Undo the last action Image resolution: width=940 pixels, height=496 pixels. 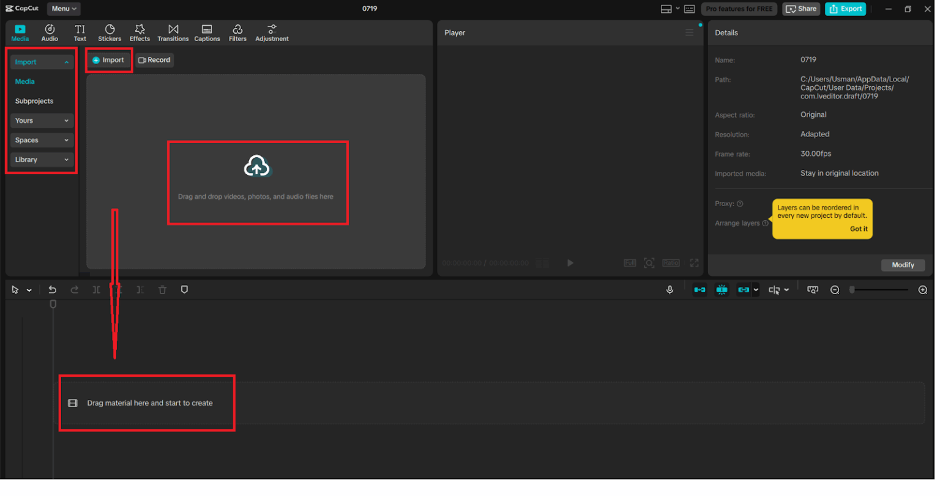pyautogui.click(x=53, y=289)
